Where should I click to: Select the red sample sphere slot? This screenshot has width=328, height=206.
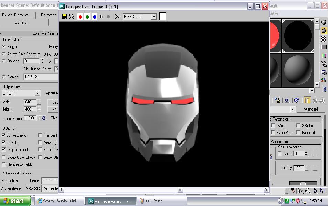pos(275,35)
